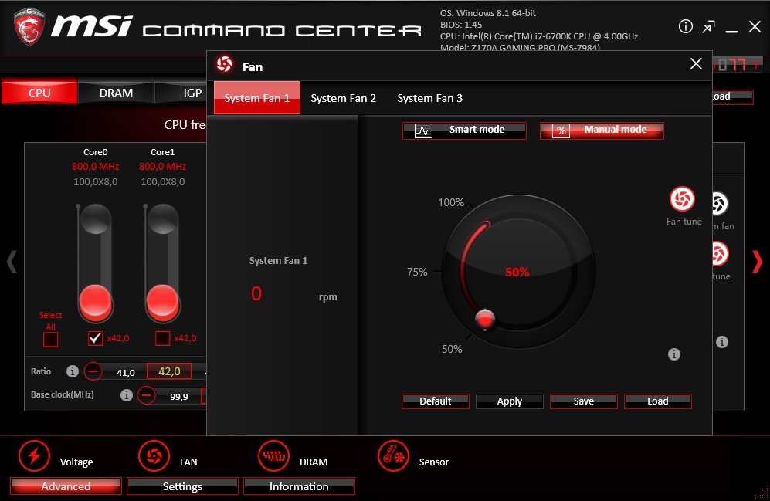Select the DRAM tab
Viewport: 770px width, 501px height.
point(116,93)
